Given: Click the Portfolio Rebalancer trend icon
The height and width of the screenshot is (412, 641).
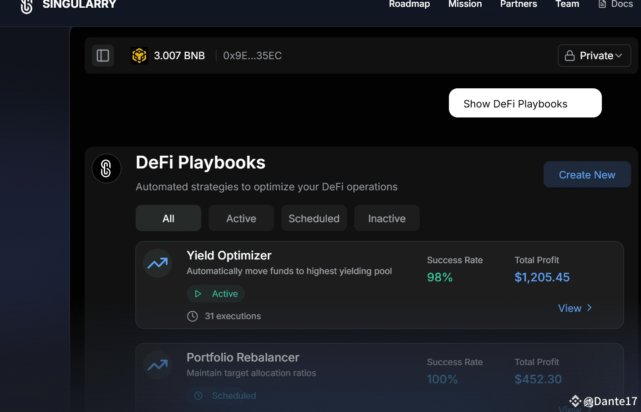Looking at the screenshot, I should [158, 365].
